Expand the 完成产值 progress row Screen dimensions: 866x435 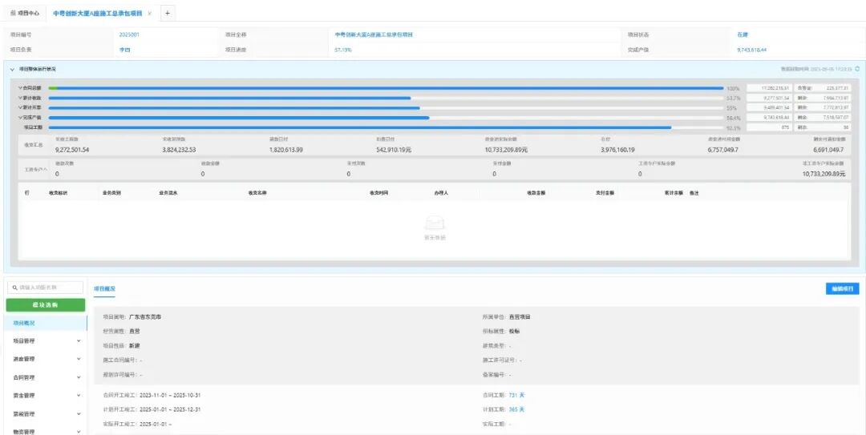coord(20,117)
